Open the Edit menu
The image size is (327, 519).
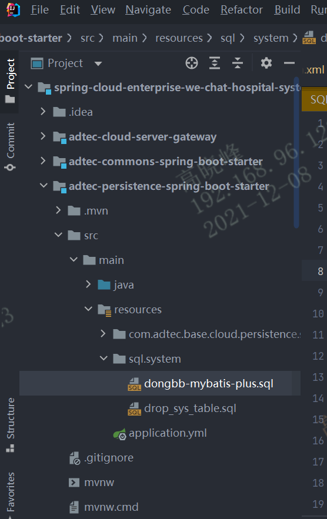coord(70,10)
